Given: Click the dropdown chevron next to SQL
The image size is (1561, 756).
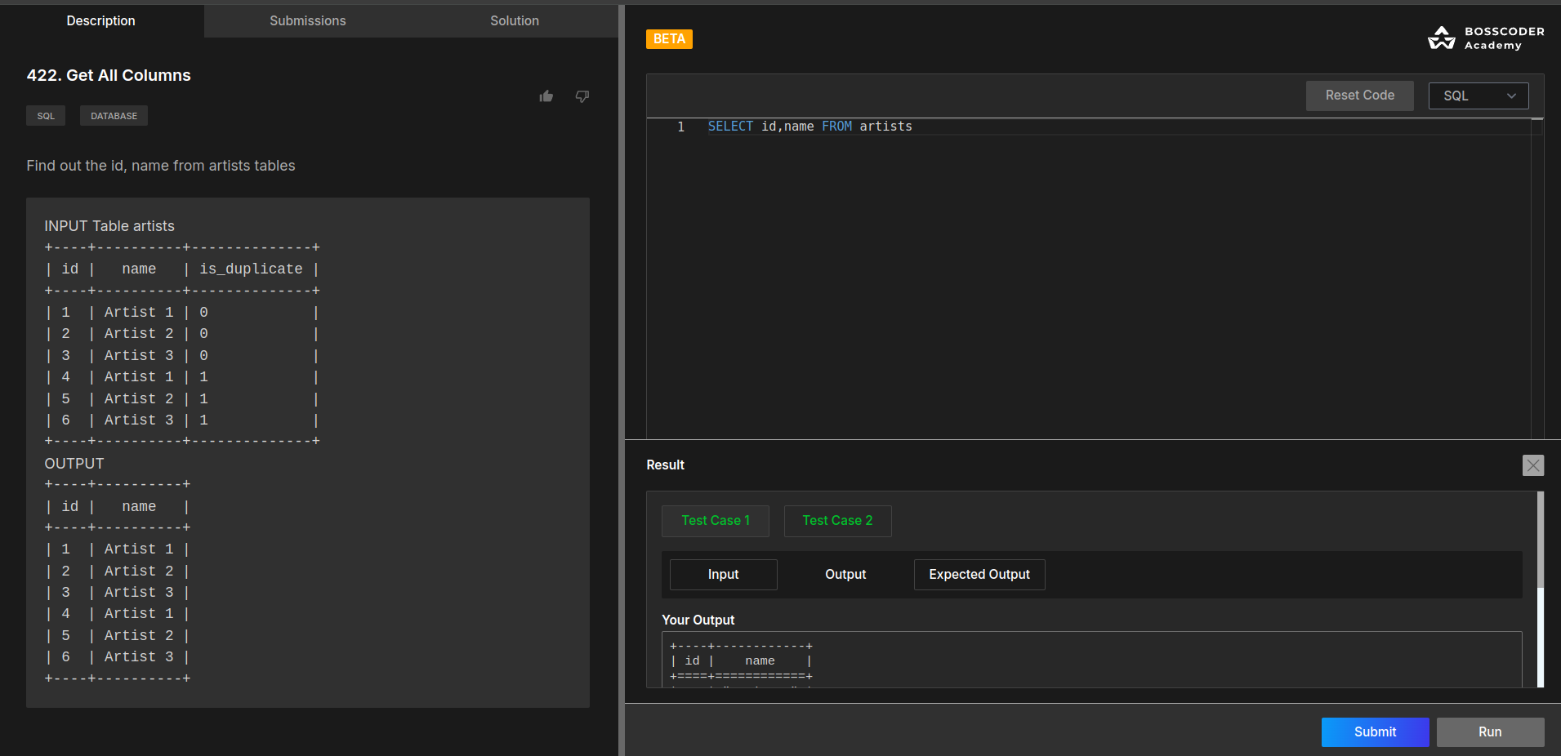Looking at the screenshot, I should pos(1512,96).
